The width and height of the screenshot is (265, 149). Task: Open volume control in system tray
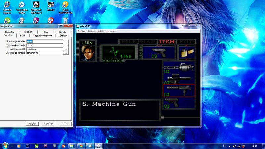(234, 146)
